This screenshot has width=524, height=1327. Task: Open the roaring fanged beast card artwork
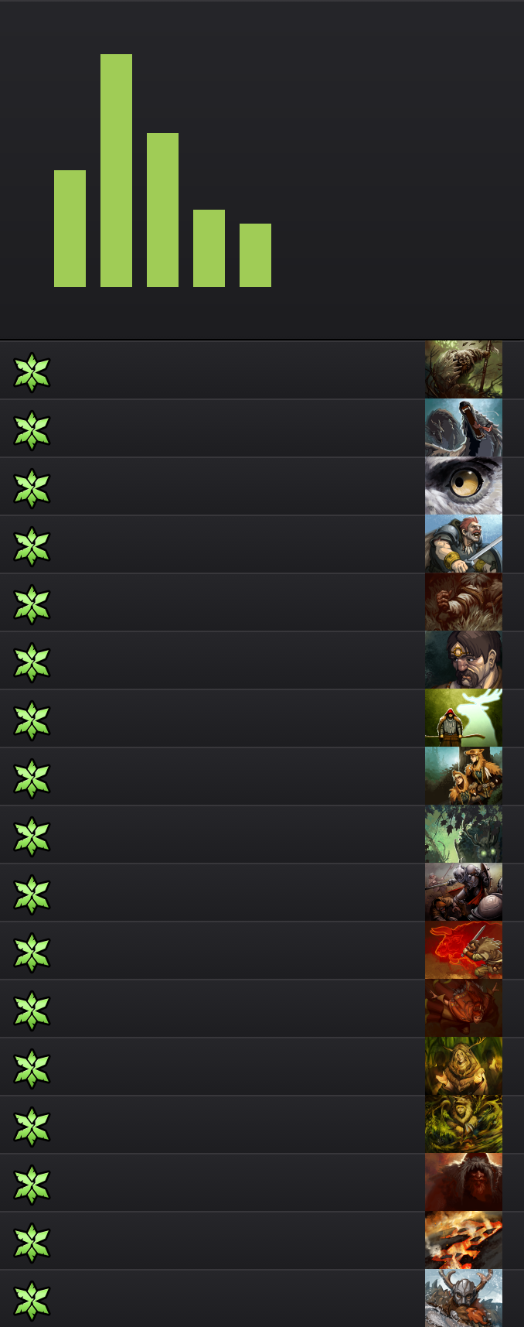pos(464,428)
